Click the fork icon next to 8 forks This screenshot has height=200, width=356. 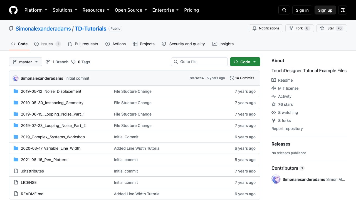(274, 121)
